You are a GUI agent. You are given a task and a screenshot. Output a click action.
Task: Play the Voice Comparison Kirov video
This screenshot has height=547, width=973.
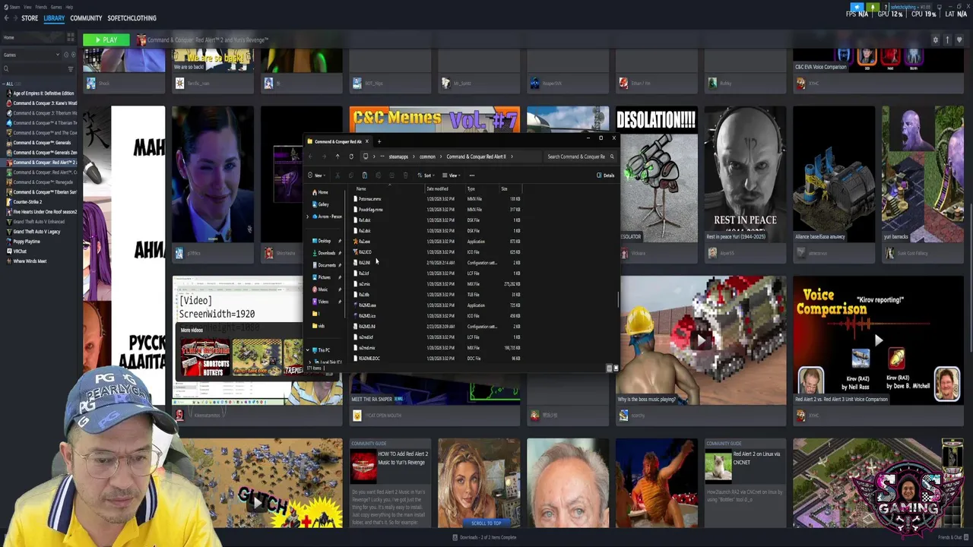(x=878, y=340)
